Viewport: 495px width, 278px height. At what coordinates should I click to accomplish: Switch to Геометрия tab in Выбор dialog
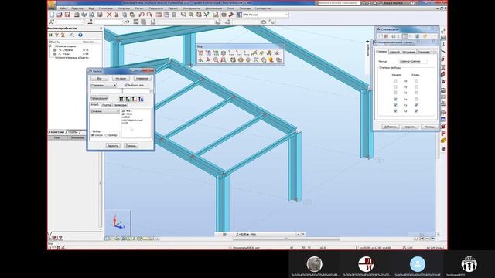tap(120, 105)
